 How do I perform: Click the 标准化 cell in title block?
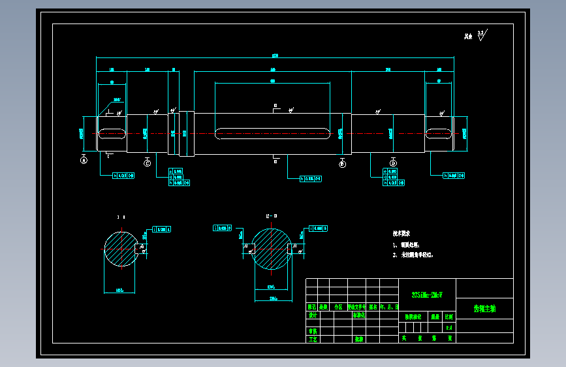359,315
